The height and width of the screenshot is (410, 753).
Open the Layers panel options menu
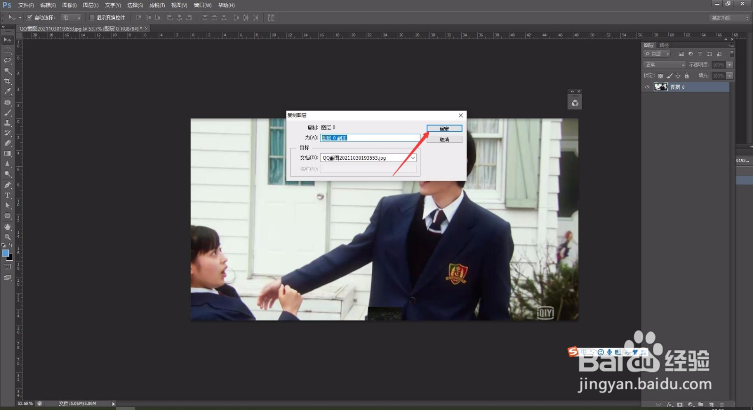pos(731,45)
